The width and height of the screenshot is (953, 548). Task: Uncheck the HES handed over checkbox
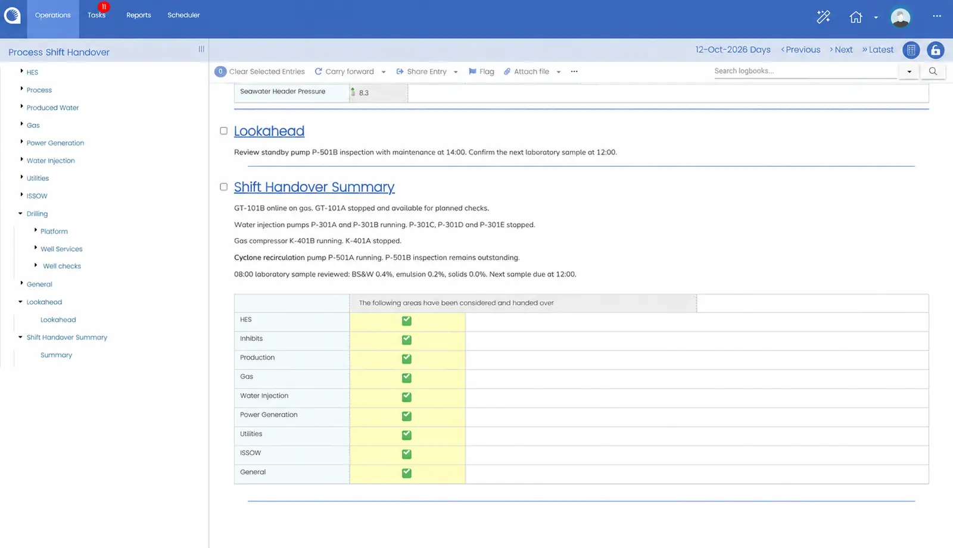click(407, 321)
